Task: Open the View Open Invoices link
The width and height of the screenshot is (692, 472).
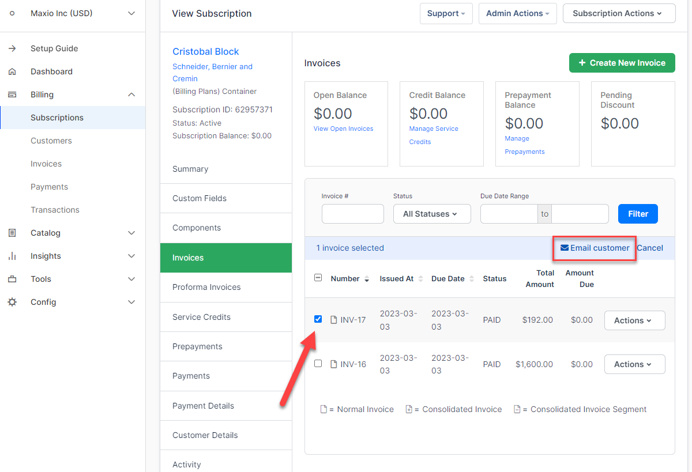Action: [x=343, y=129]
